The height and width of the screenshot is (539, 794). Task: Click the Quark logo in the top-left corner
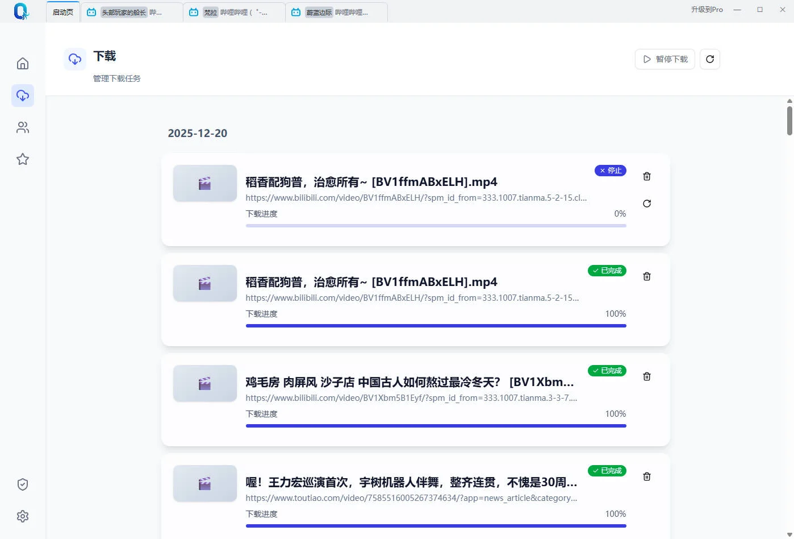tap(20, 11)
